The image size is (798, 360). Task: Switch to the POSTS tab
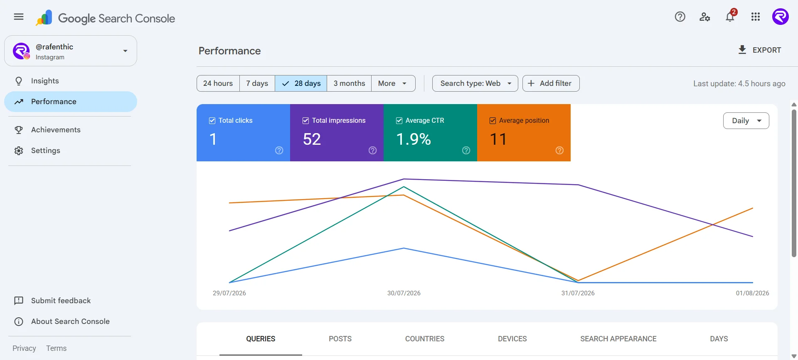pyautogui.click(x=340, y=339)
